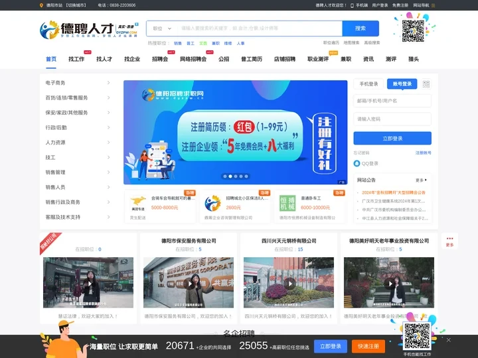This screenshot has height=358, width=478.
Task: Click the 注册账号 link
Action: tap(424, 153)
